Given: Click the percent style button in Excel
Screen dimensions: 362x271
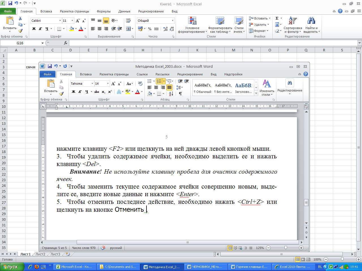Looking at the screenshot, I should [x=150, y=29].
